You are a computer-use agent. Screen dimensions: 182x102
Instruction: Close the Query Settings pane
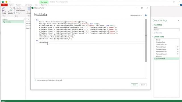tap(179, 21)
